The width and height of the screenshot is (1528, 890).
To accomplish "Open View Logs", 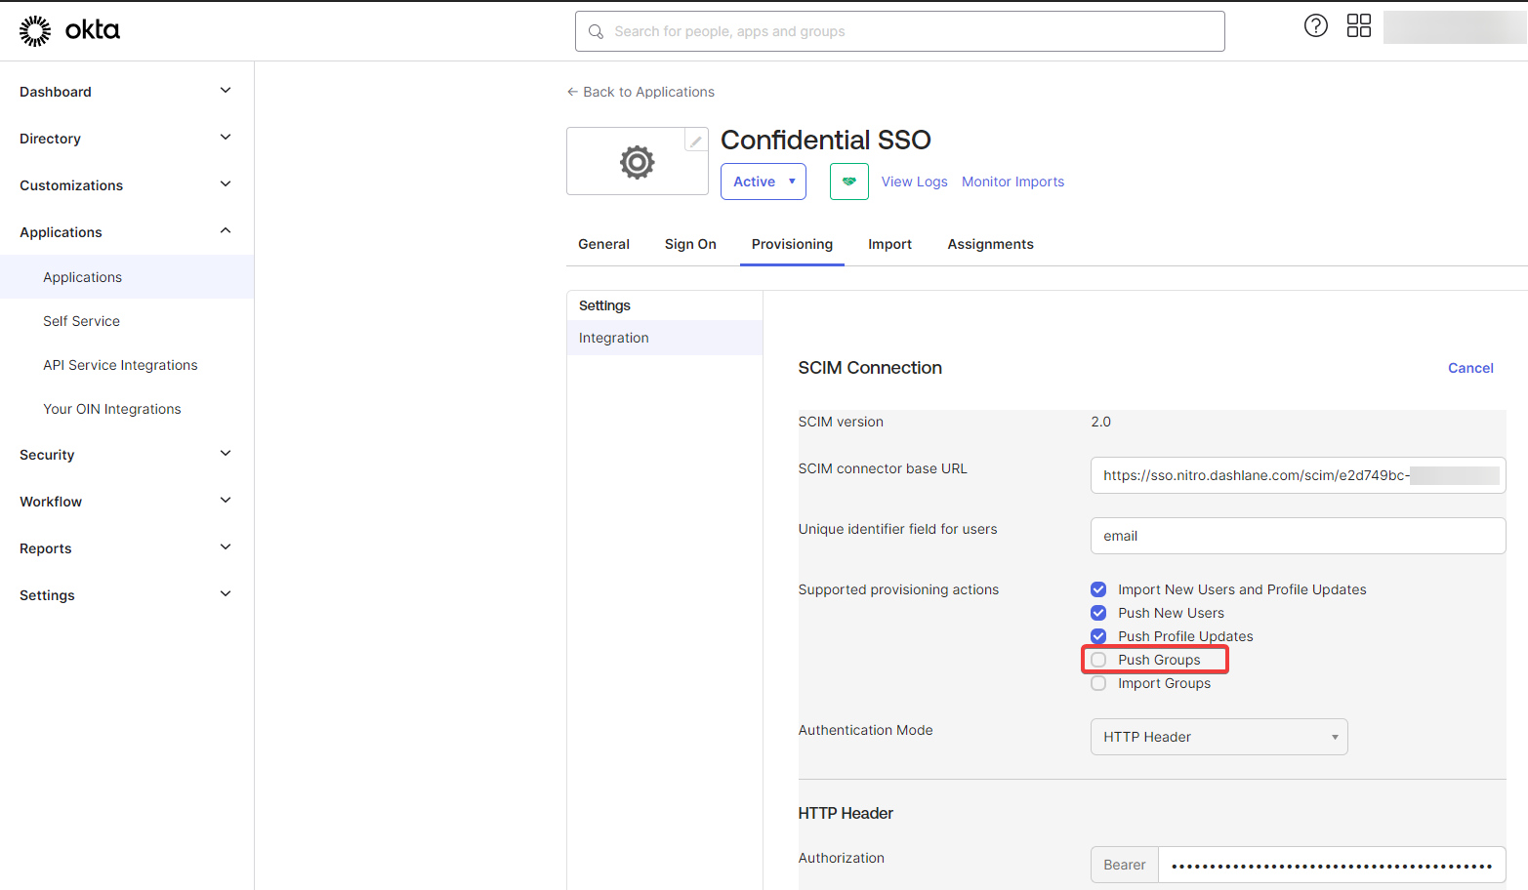I will click(914, 182).
